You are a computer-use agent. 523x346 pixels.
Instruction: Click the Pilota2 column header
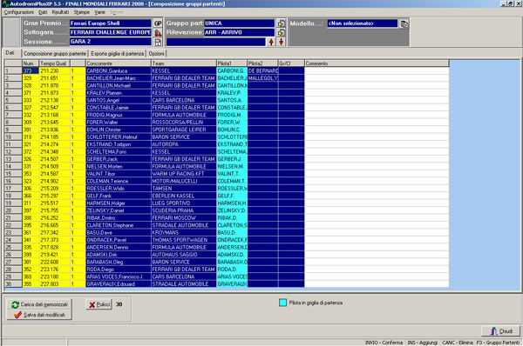(x=262, y=63)
